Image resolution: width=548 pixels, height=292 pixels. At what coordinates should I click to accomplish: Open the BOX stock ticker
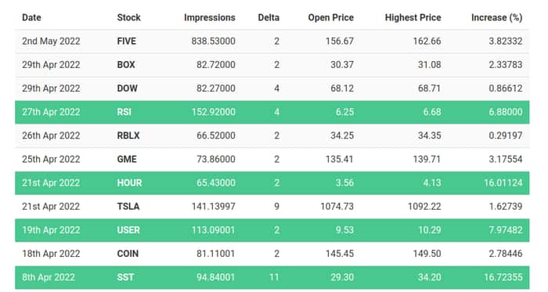[x=126, y=65]
